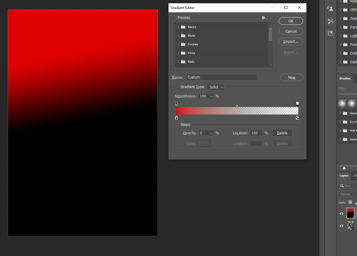Hide the bottom photo layer
This screenshot has width=357, height=256.
tap(341, 226)
